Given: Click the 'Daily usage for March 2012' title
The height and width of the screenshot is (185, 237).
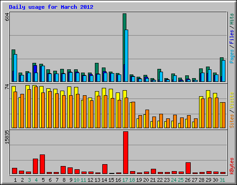Looking at the screenshot, I should tap(51, 7).
